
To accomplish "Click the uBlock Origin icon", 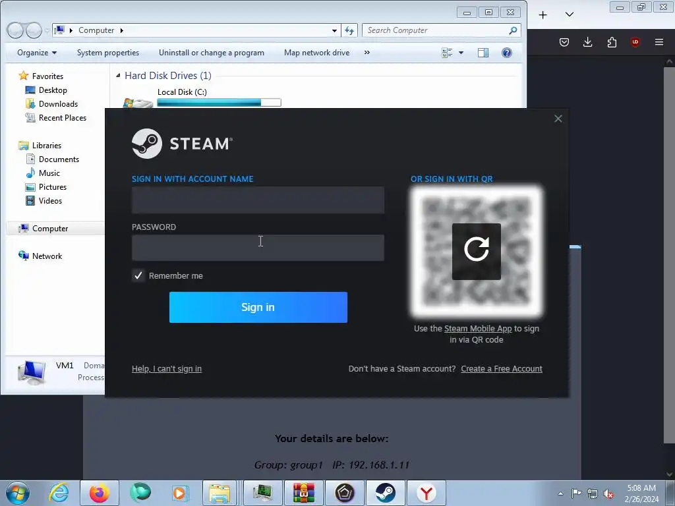I will [635, 42].
